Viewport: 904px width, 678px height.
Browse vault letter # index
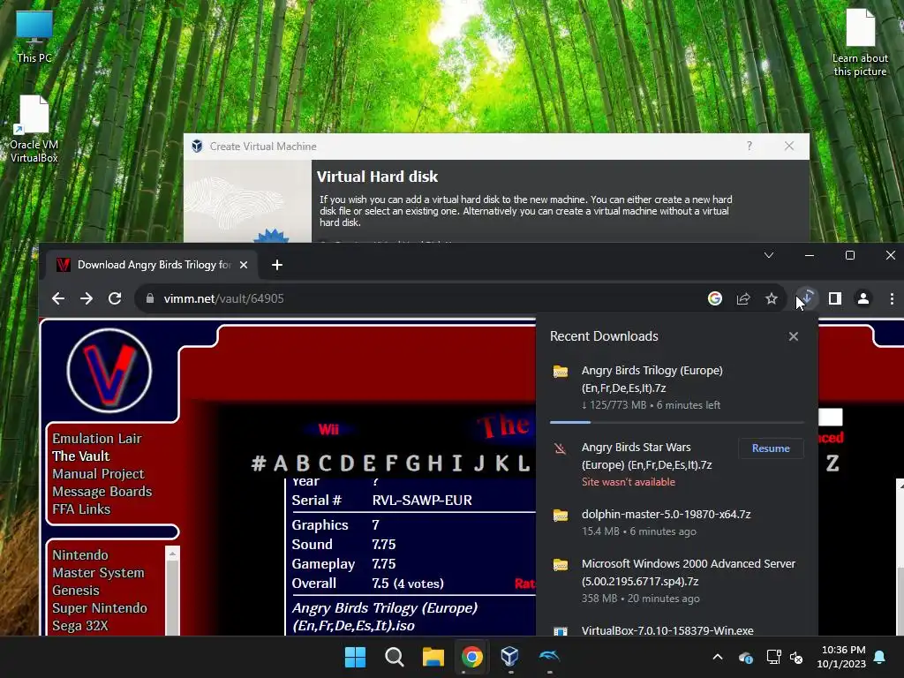(259, 463)
